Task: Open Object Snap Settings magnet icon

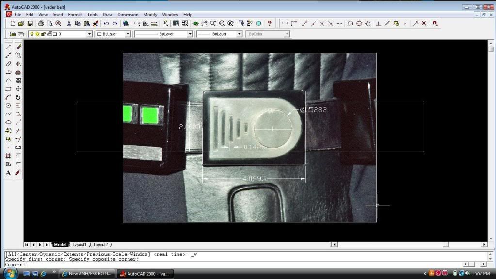Action: (435, 23)
